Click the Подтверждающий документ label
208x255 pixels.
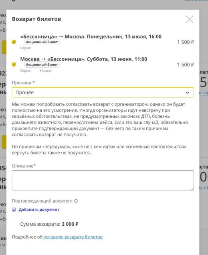[x=42, y=201]
